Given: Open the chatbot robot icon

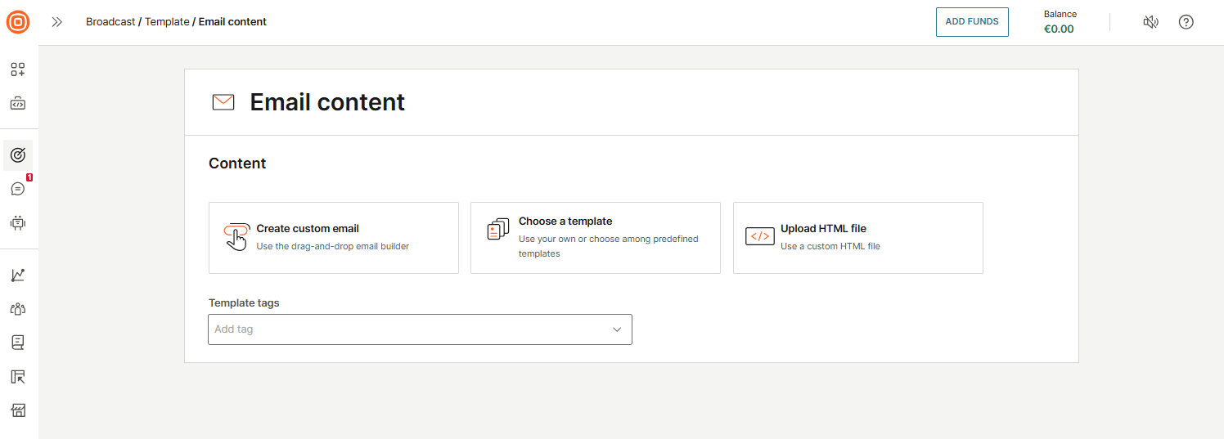Looking at the screenshot, I should tap(18, 222).
